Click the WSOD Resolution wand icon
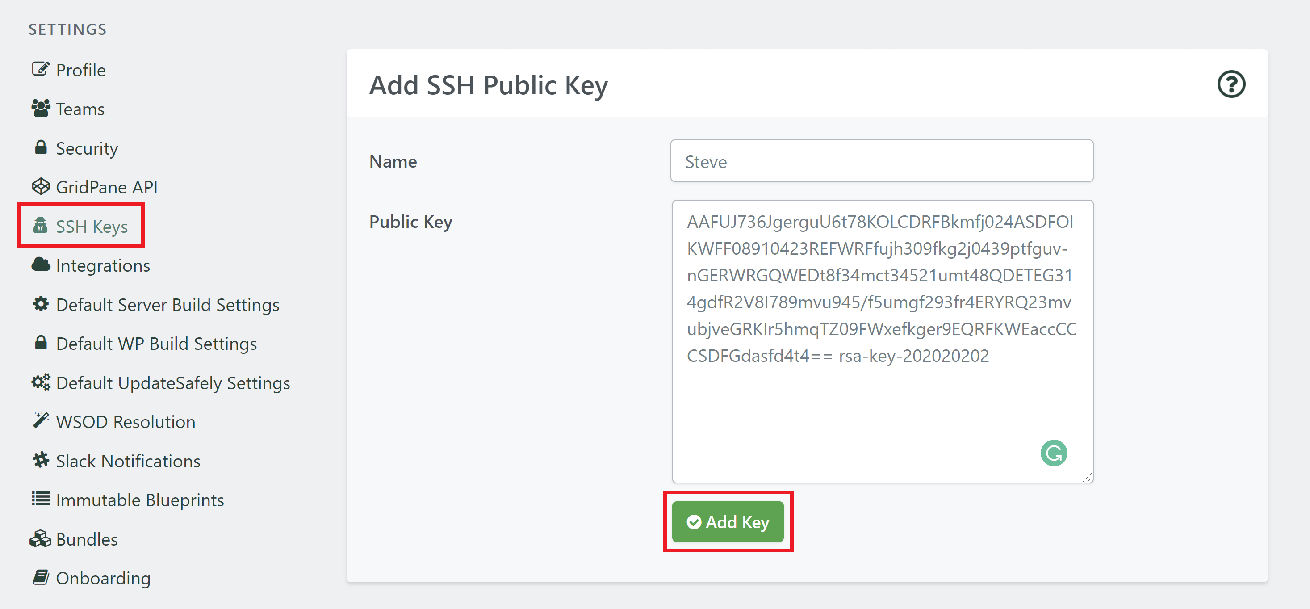1310x609 pixels. click(x=41, y=421)
